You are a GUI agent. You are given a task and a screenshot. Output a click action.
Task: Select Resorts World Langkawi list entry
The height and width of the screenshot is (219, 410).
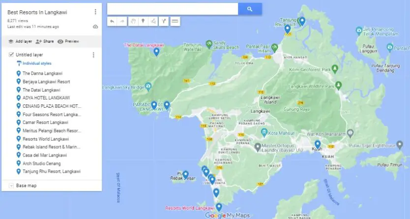click(x=46, y=139)
